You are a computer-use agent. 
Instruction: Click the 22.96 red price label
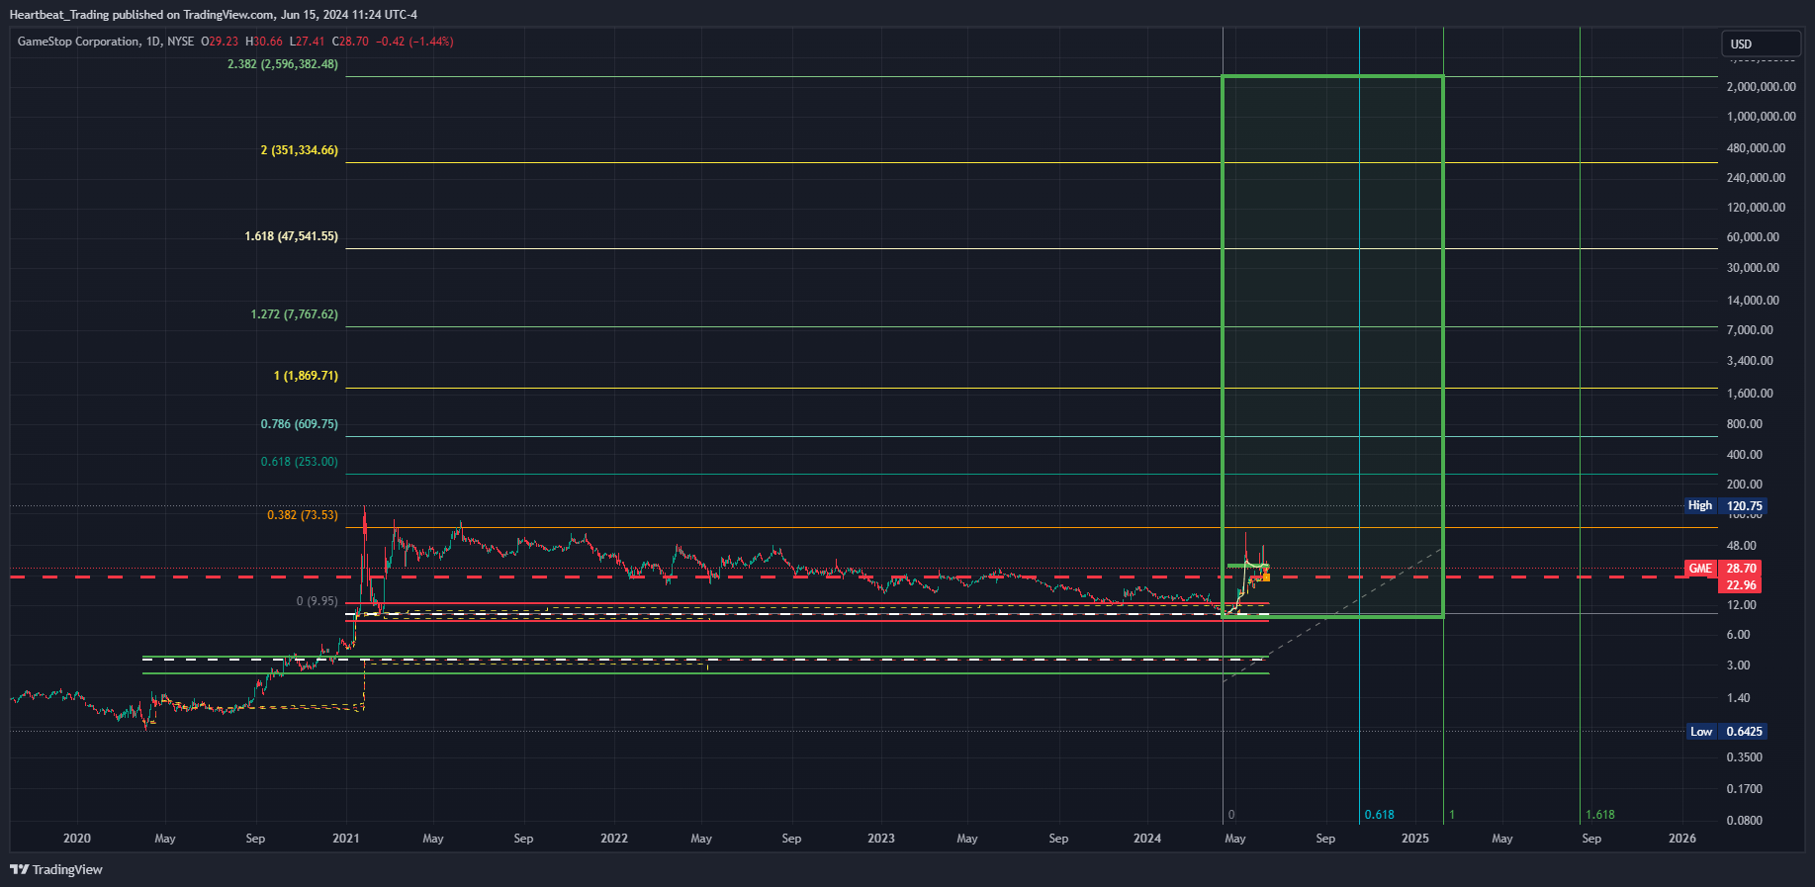coord(1741,585)
